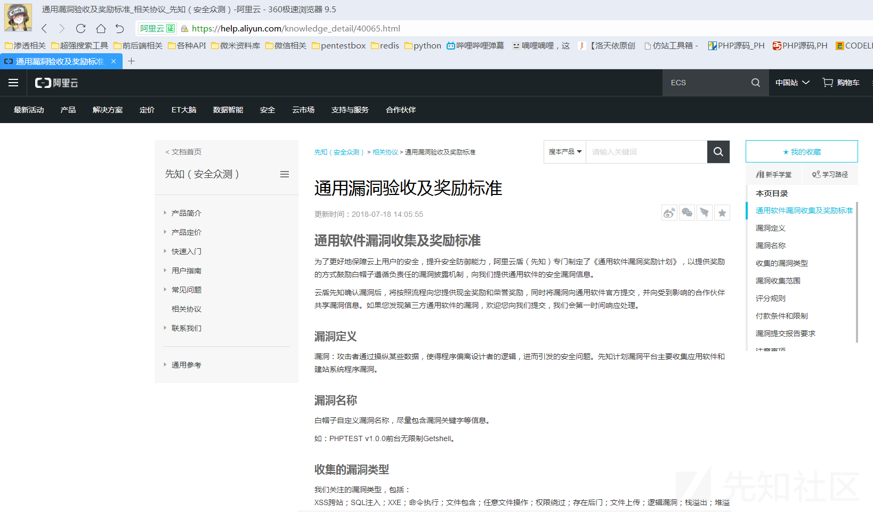Open the ET大脑 navigation menu
This screenshot has width=873, height=512.
coord(184,110)
